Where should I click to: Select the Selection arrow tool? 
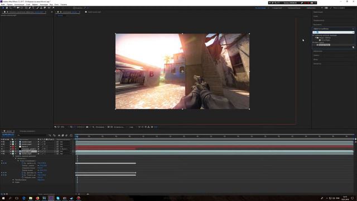3,8
